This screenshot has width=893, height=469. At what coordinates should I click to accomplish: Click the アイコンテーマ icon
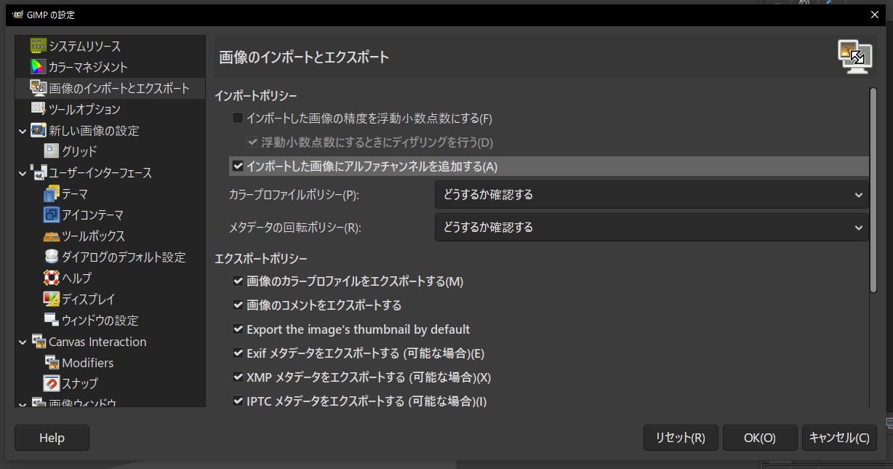click(51, 215)
